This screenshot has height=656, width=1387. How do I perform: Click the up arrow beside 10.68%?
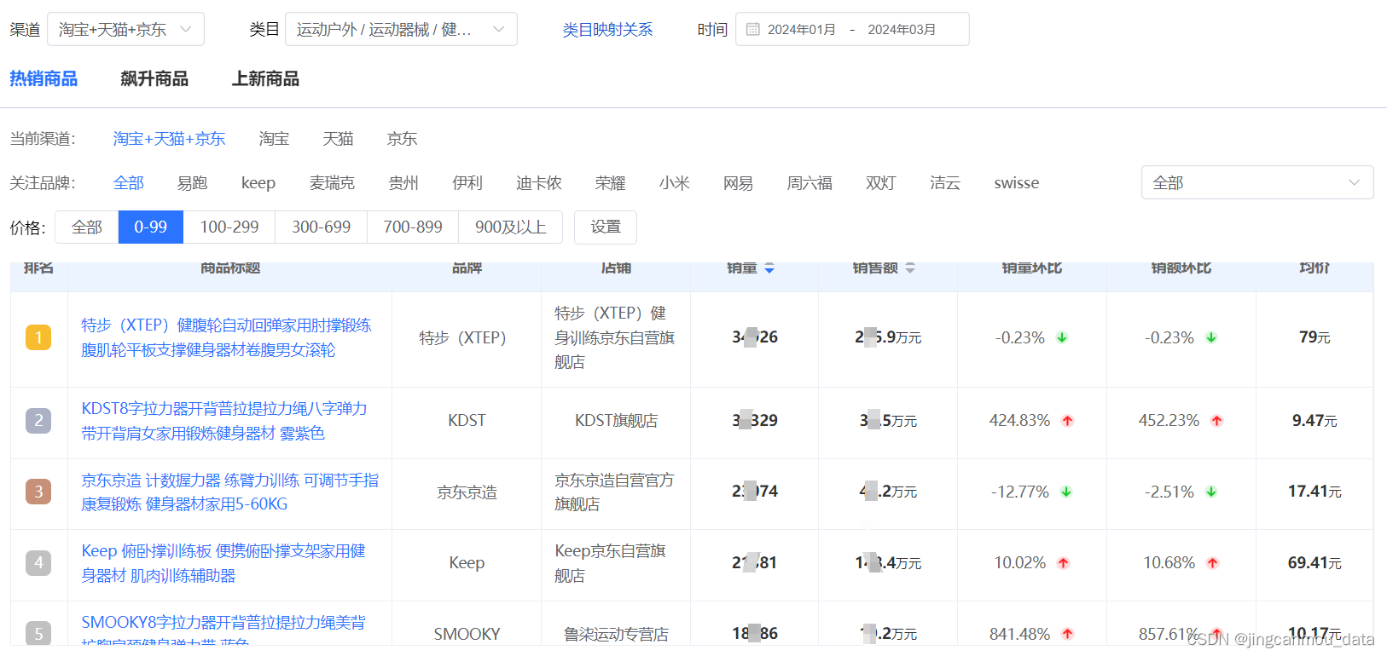1212,563
